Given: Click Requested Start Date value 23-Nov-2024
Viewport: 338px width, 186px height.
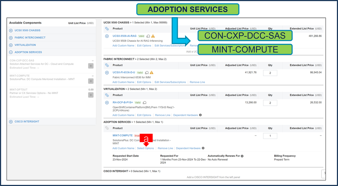Looking at the screenshot, I should pos(120,160).
